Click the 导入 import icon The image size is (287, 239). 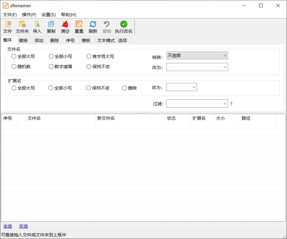(x=37, y=27)
